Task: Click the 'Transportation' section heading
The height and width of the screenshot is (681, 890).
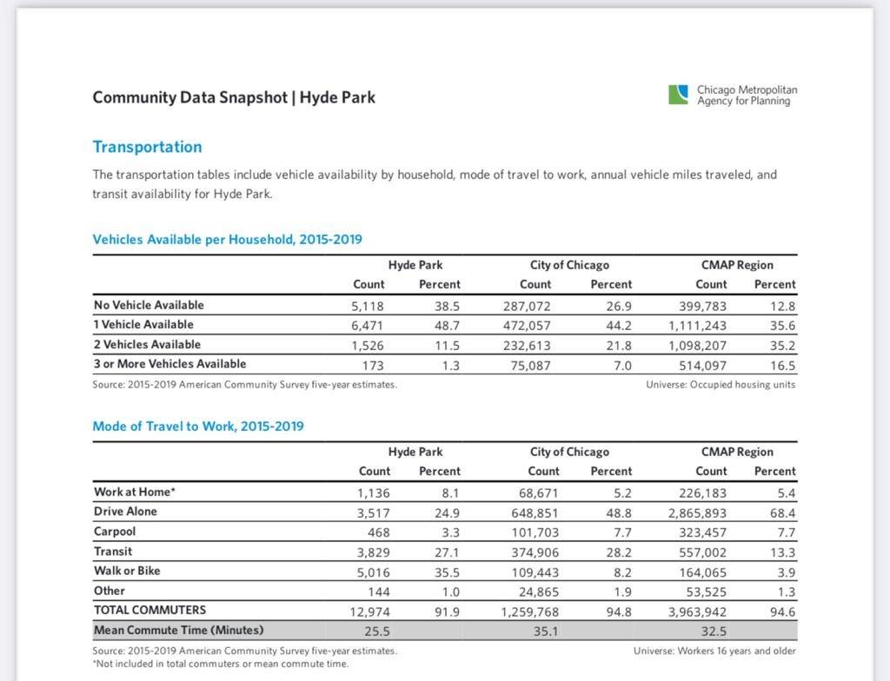Action: [147, 147]
